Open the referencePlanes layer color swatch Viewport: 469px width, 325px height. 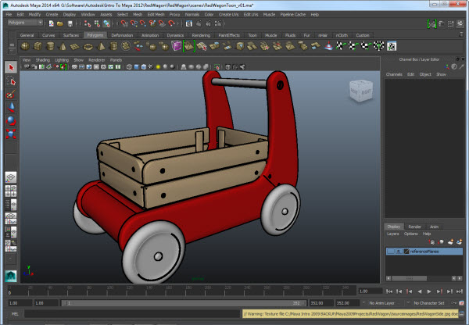click(406, 252)
